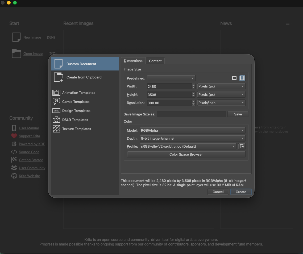Click the Save Image Size as field

(x=191, y=114)
